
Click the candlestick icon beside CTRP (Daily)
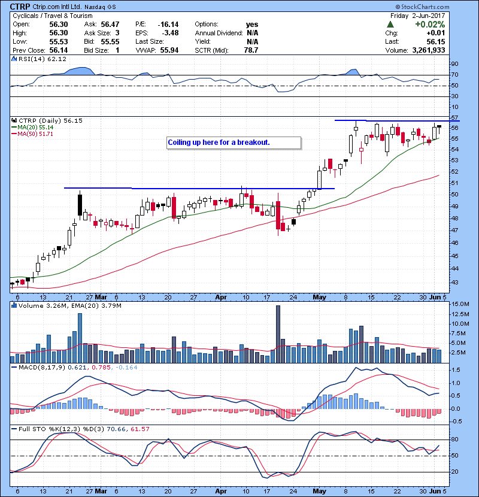[x=14, y=121]
